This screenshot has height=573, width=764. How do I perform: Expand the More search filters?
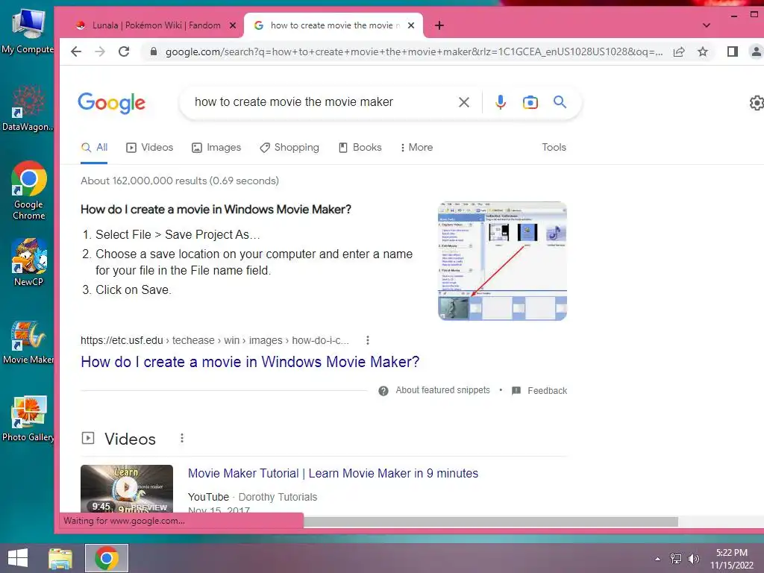(x=416, y=147)
